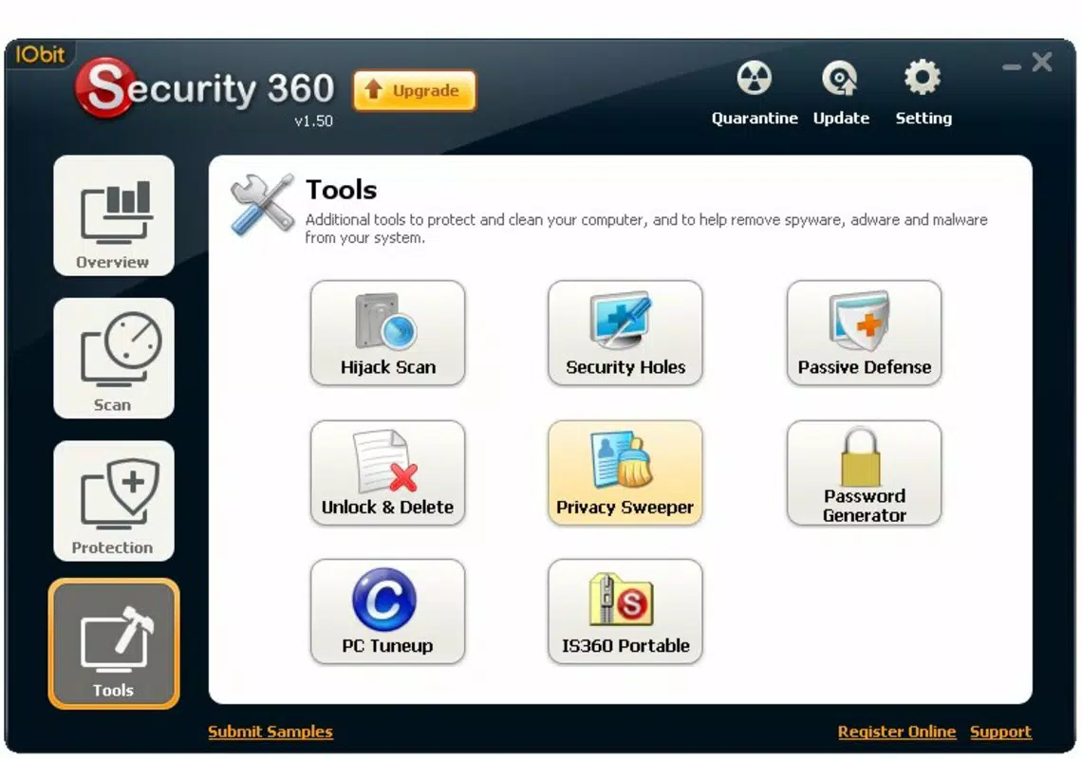Click the v1.50 version text
This screenshot has height=759, width=1082.
click(313, 120)
